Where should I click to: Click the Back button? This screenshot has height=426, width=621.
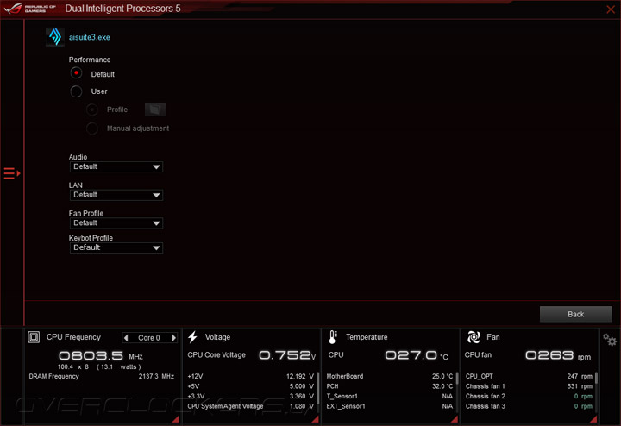point(576,314)
